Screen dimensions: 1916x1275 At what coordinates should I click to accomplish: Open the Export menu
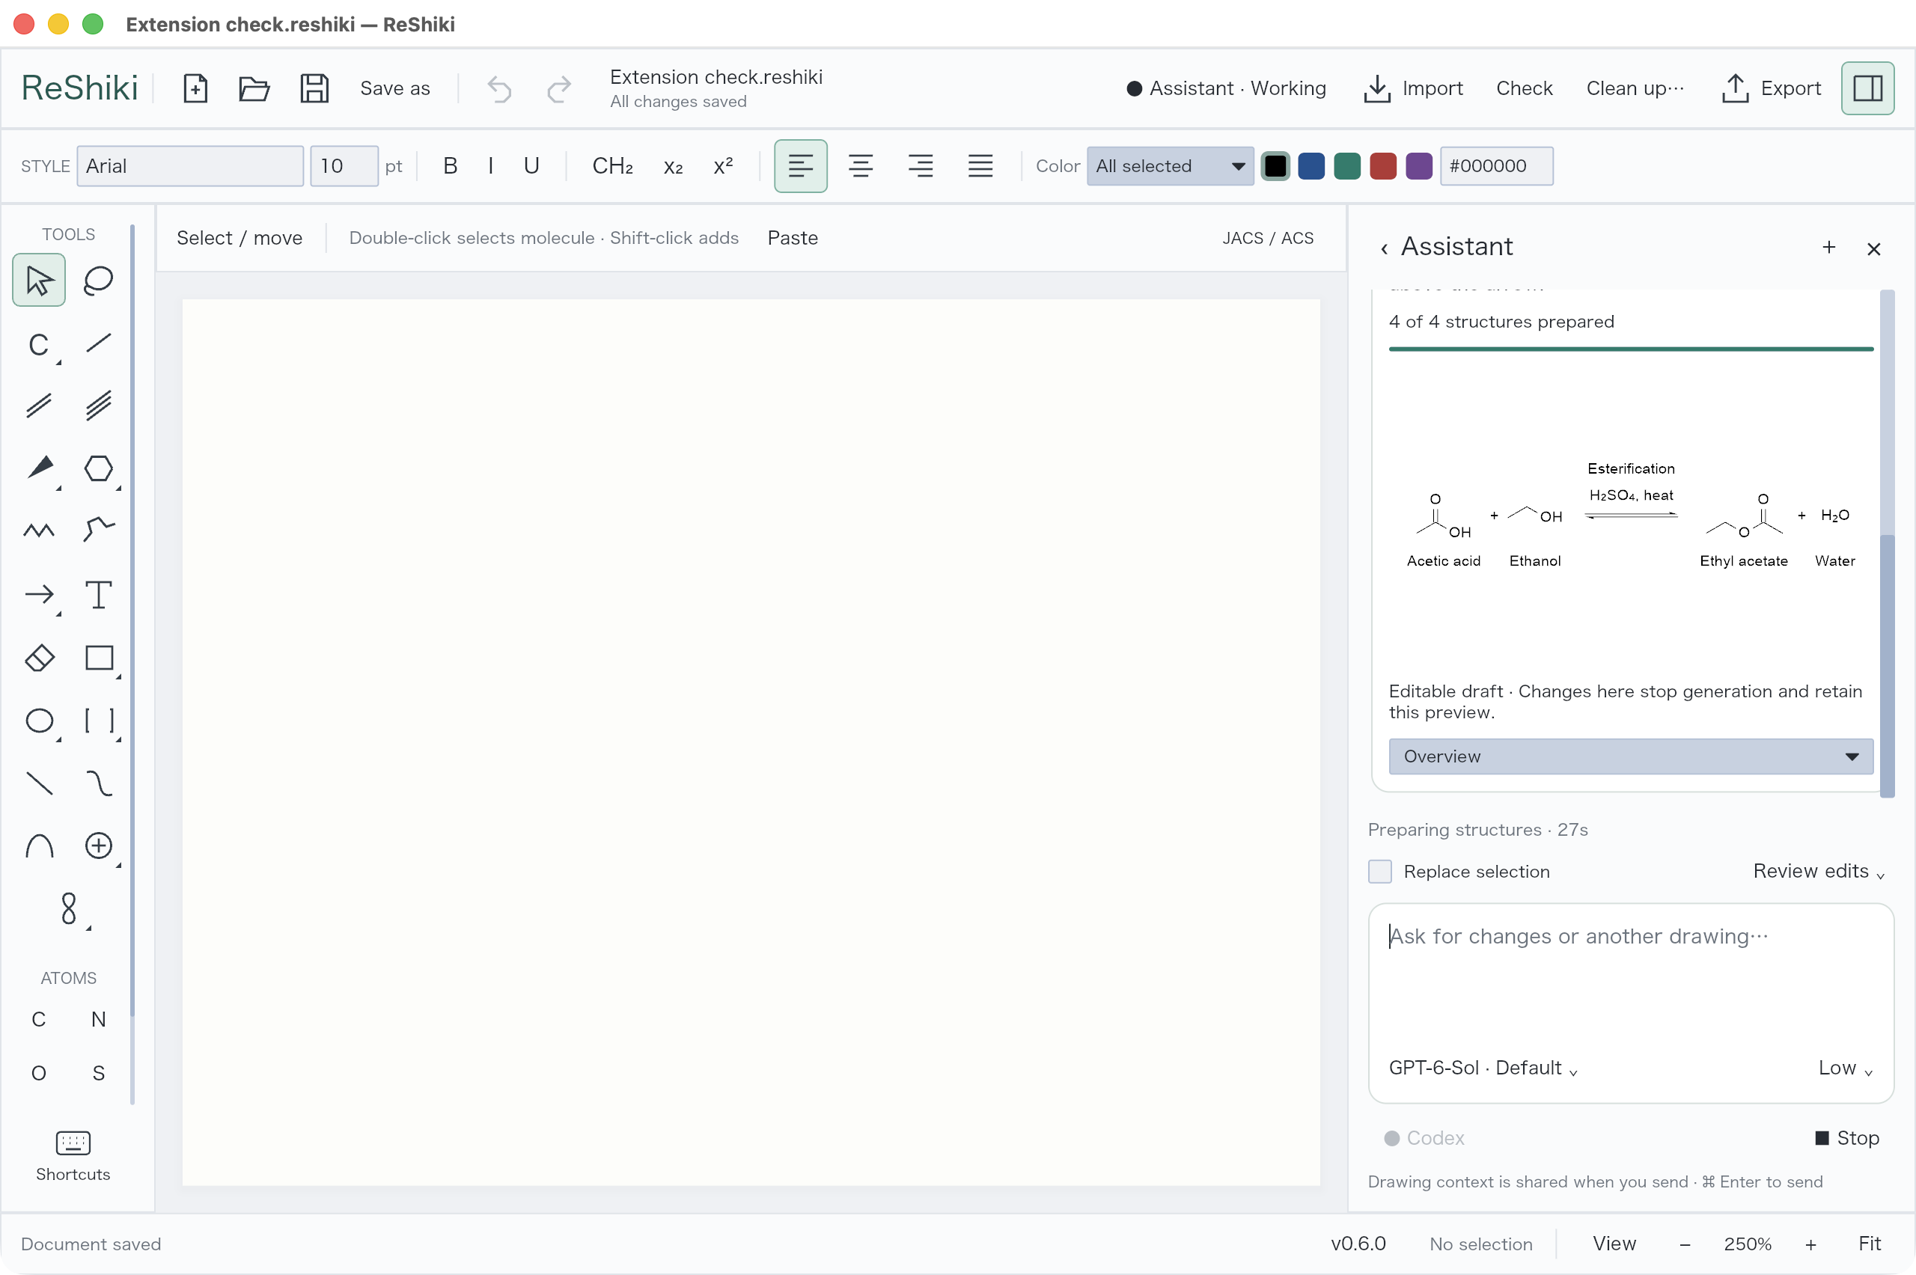pos(1772,88)
